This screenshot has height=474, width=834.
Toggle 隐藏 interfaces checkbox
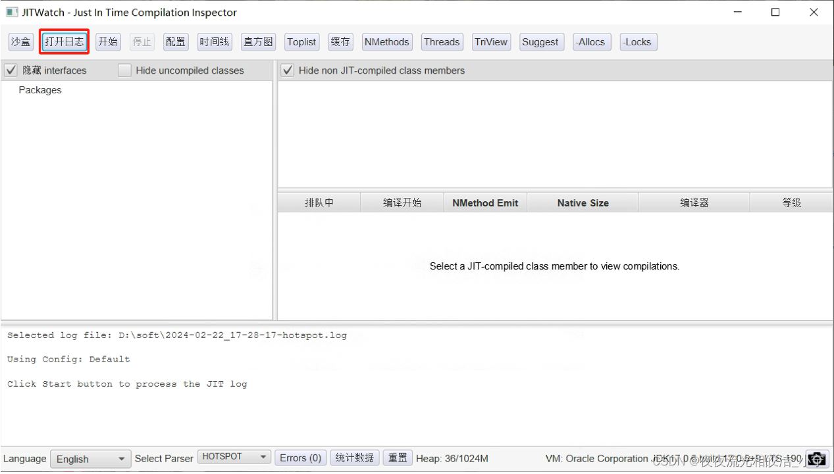pos(11,70)
